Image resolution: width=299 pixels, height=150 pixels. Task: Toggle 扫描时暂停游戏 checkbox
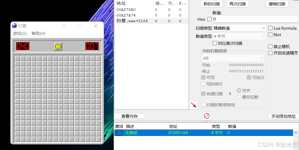203,105
